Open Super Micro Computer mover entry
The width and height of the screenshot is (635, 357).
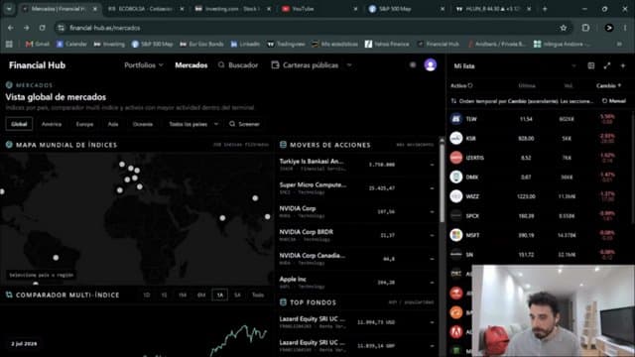click(x=356, y=188)
